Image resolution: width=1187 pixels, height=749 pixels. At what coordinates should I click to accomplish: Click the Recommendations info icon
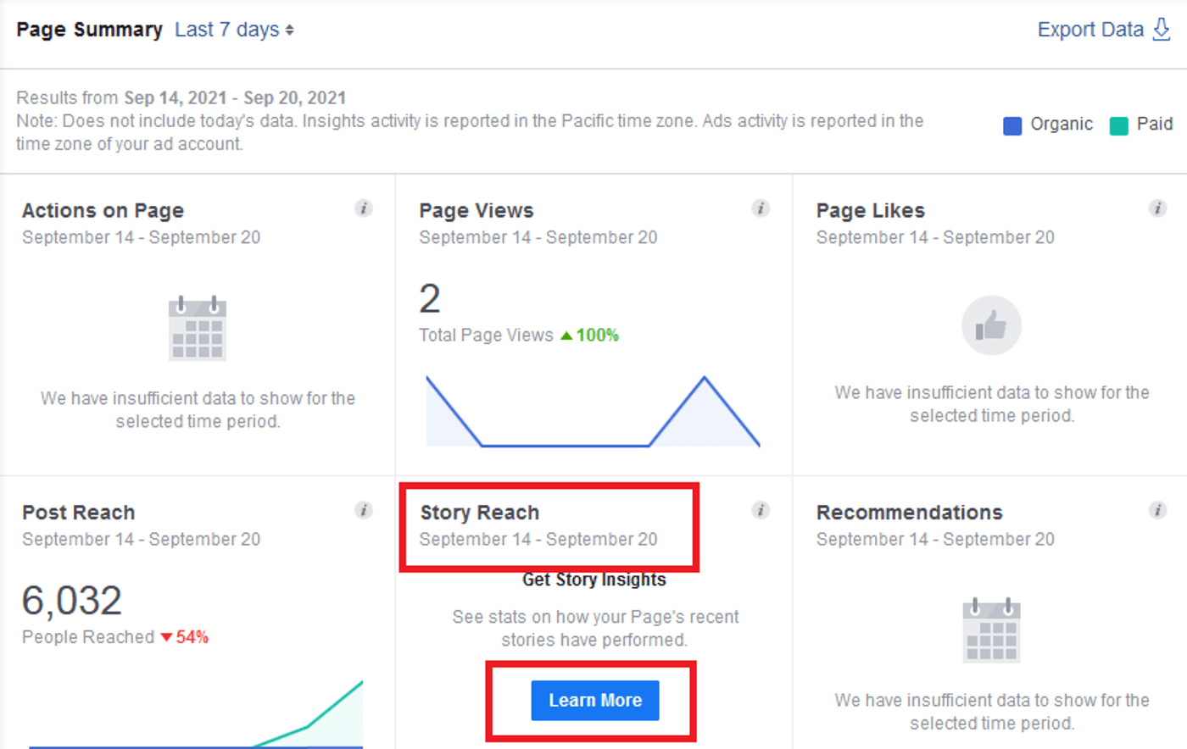click(x=1157, y=510)
